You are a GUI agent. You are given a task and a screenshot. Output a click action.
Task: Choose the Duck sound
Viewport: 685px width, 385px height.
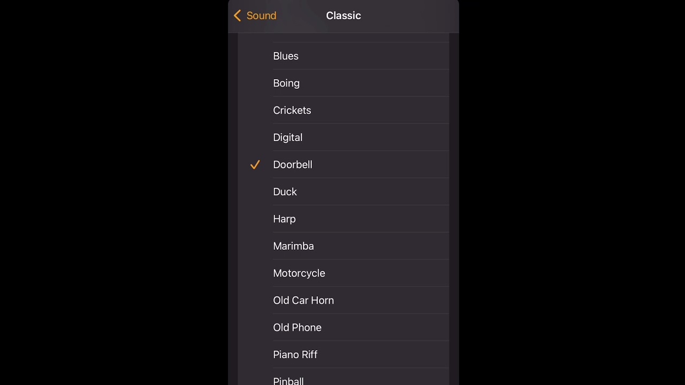(285, 192)
